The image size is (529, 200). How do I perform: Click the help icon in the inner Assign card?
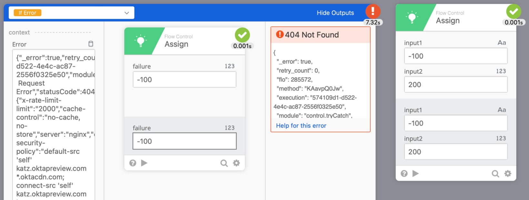(133, 163)
